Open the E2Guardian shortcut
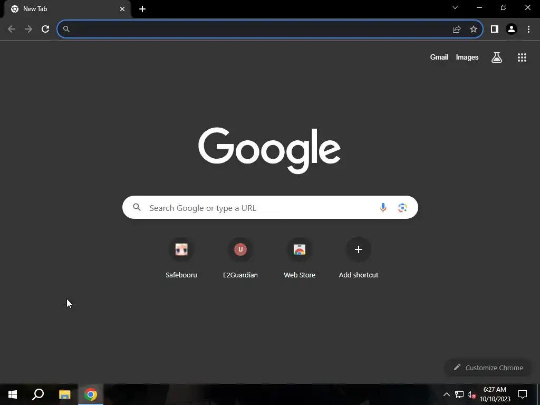The height and width of the screenshot is (405, 540). [x=240, y=258]
